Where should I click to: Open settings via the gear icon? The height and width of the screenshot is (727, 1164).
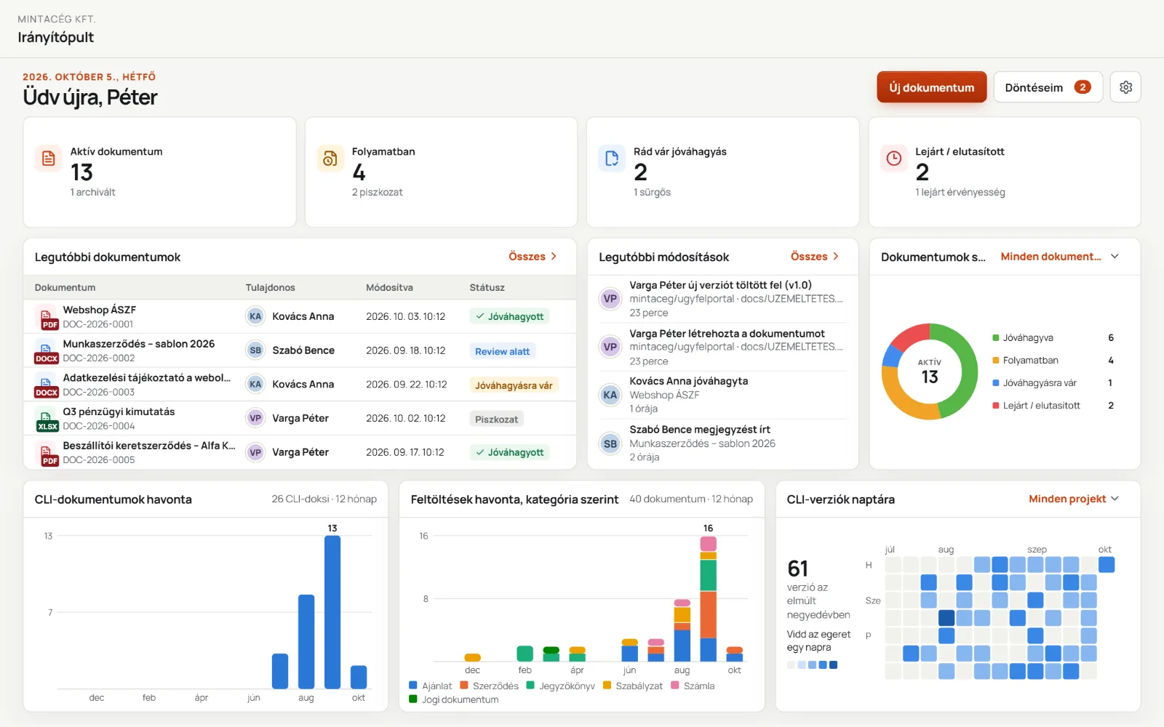point(1125,87)
